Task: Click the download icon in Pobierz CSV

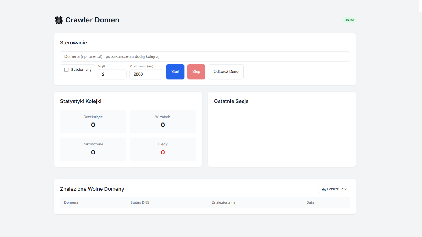Action: (324, 189)
